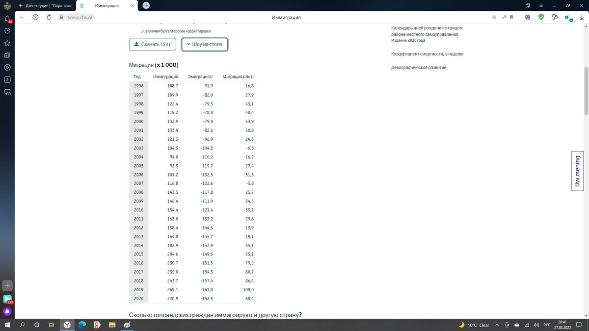The height and width of the screenshot is (331, 589).
Task: Select the Иммиграция column header
Action: (x=165, y=76)
